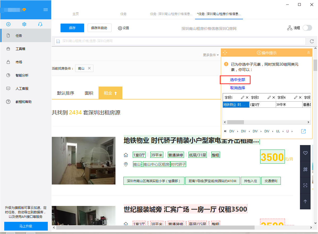This screenshot has height=234, width=318.
Task: Click the expand-out icon beside breadcrumb
Action: coord(303,131)
